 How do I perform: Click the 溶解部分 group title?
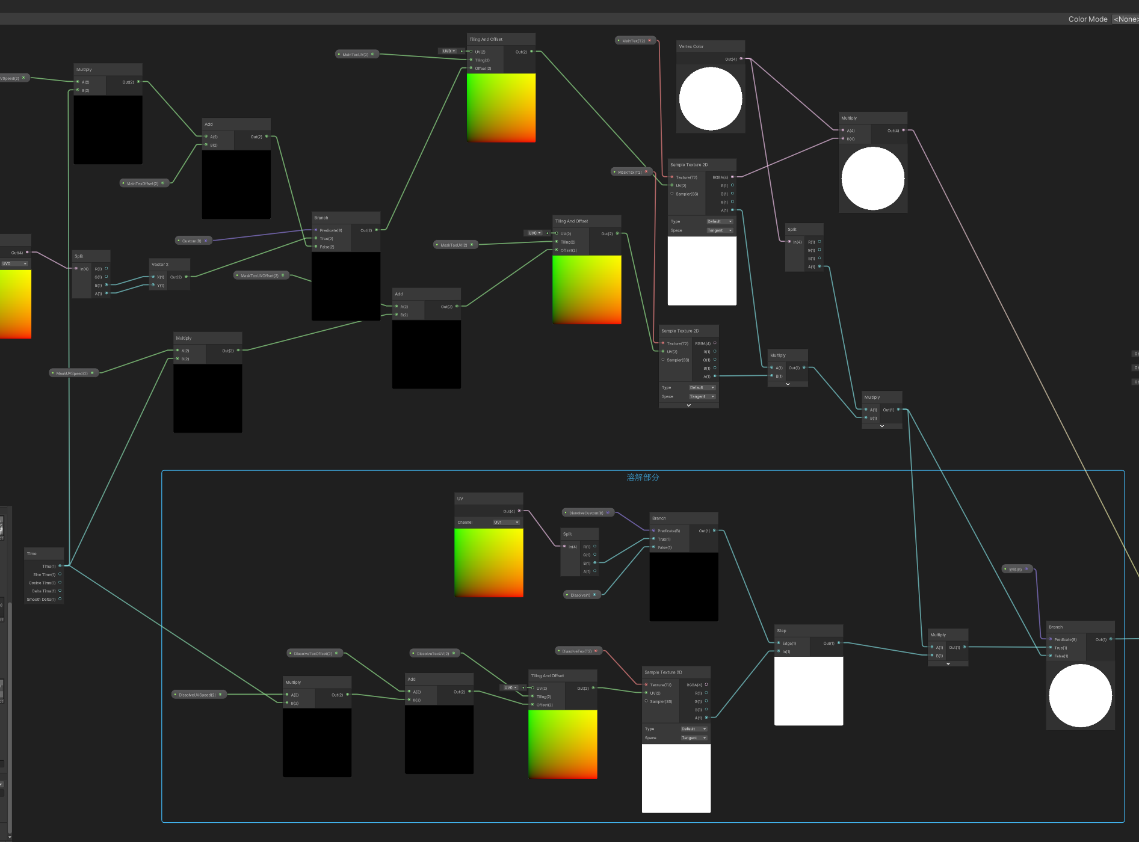click(x=643, y=477)
